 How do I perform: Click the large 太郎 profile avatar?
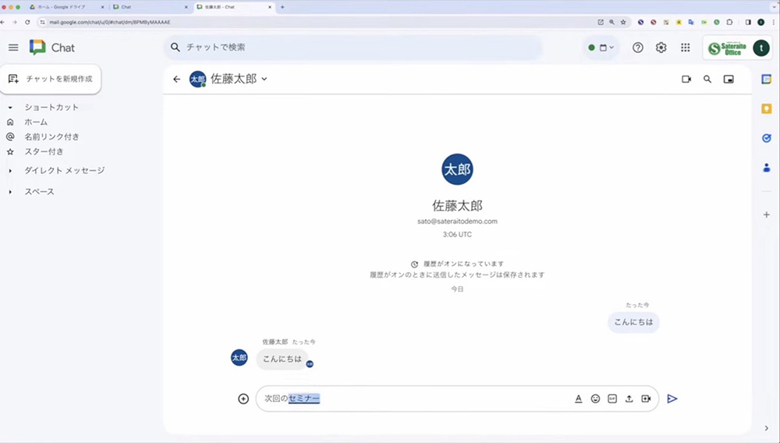click(x=457, y=169)
